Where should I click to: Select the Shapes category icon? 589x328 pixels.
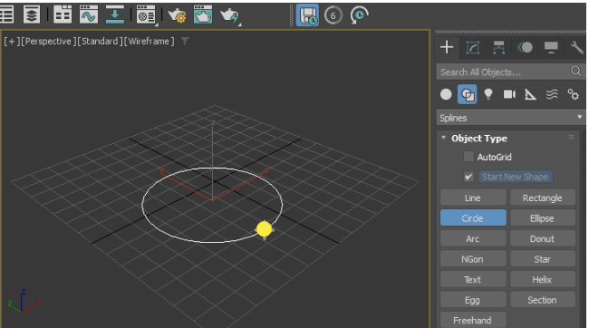468,94
